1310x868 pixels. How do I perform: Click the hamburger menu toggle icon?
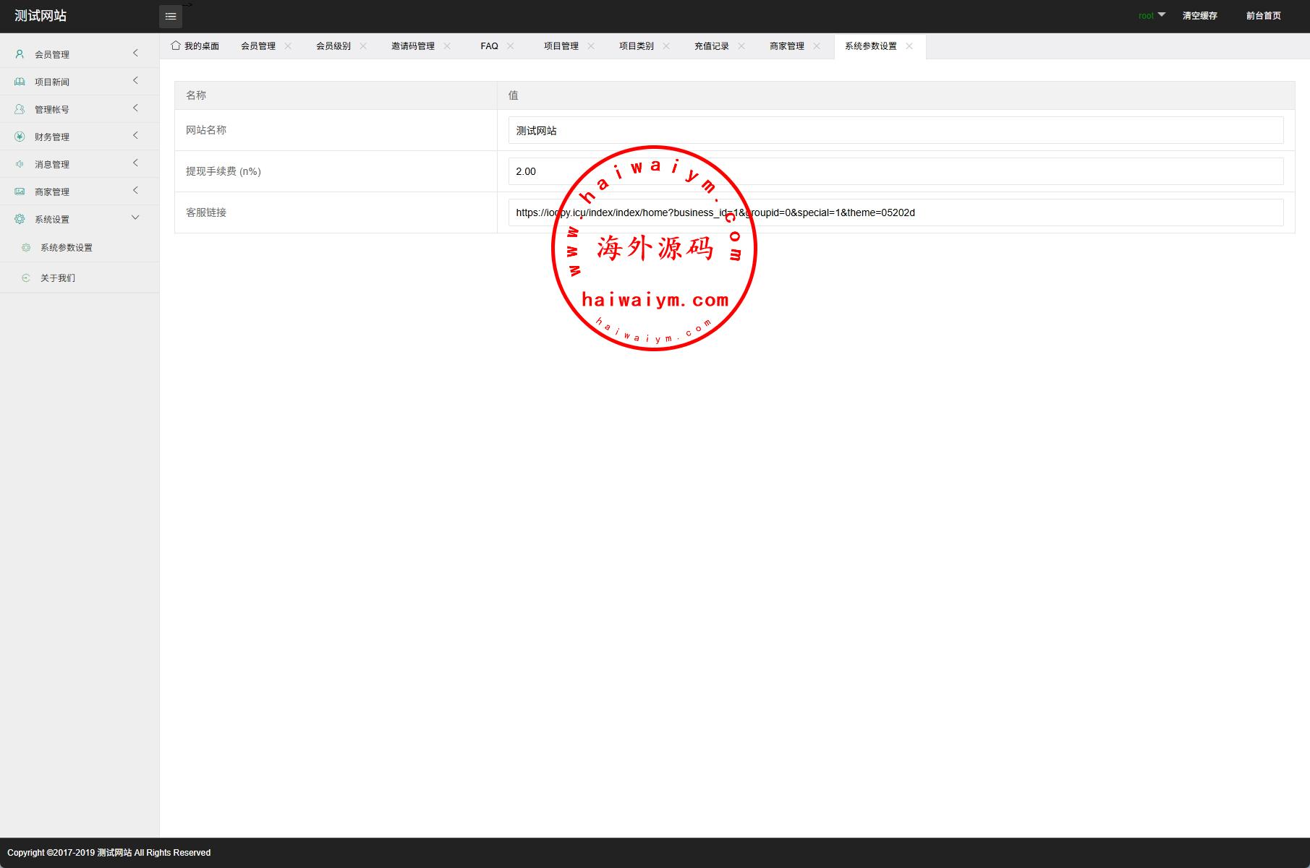[x=170, y=16]
